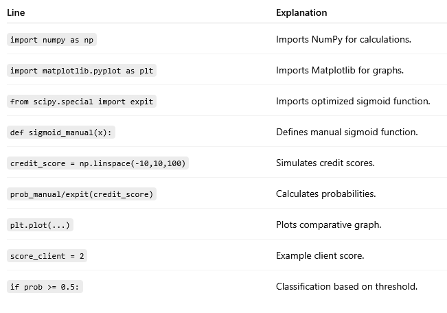This screenshot has width=447, height=313.
Task: Click the 'if prob >= 0.5:' code snippet
Action: point(45,287)
